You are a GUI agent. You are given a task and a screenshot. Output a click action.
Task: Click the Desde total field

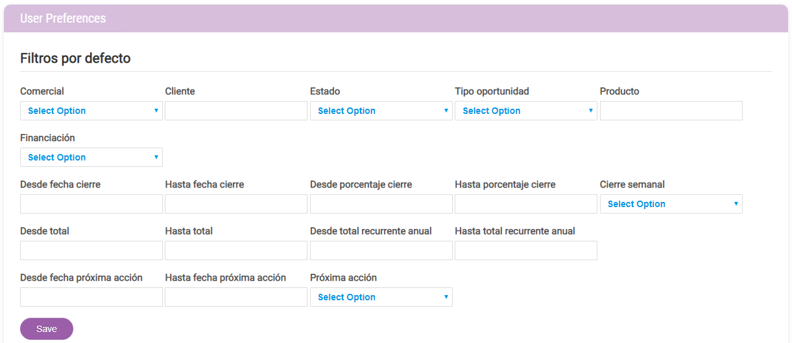pos(91,250)
